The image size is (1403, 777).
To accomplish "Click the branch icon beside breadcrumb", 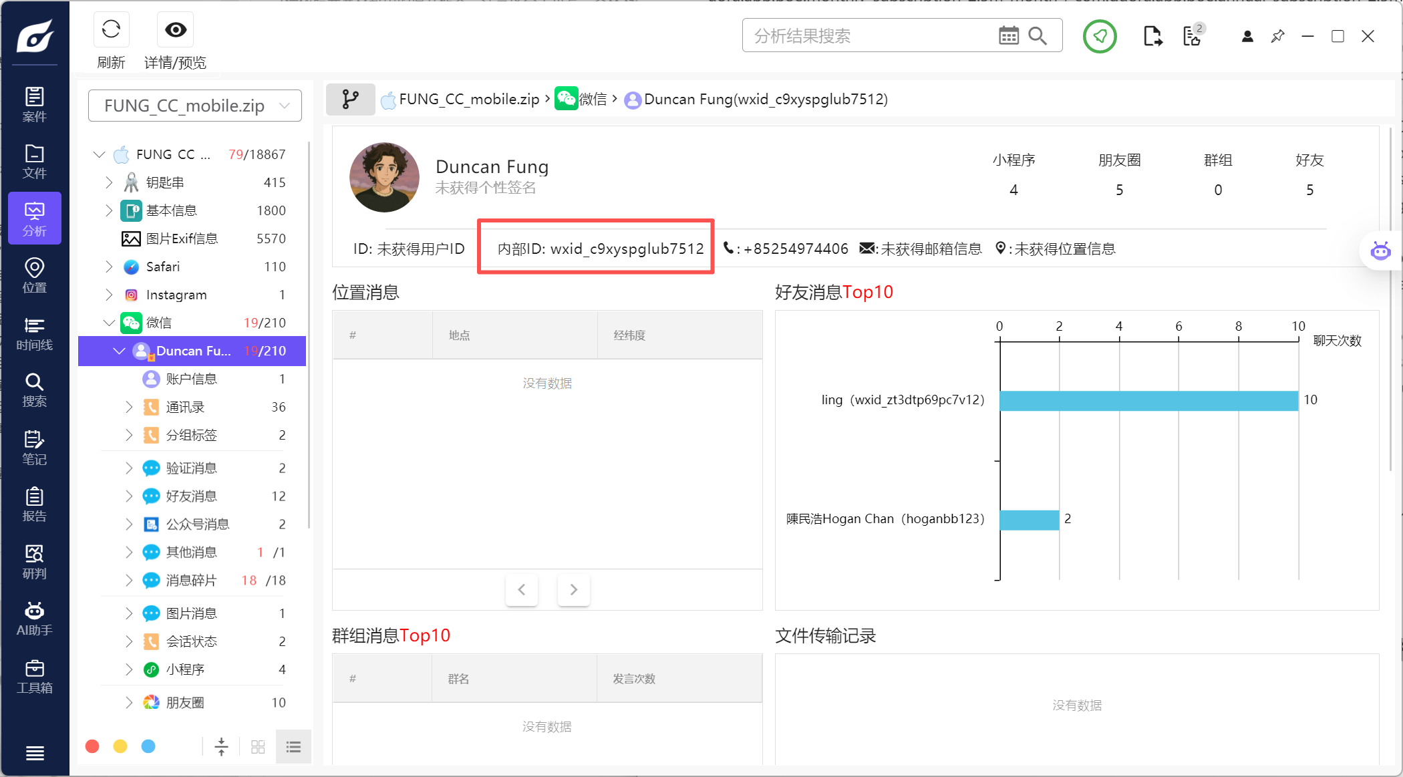I will pos(350,100).
